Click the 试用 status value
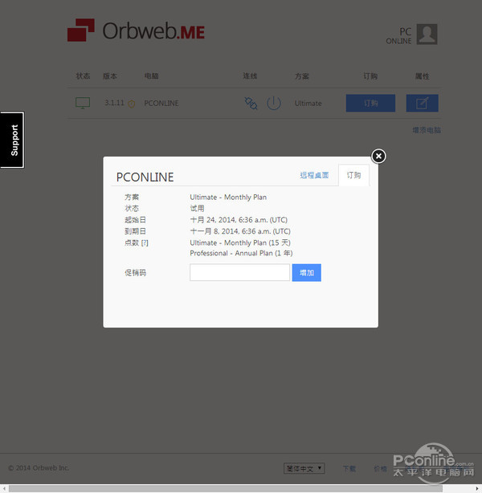 pos(197,208)
